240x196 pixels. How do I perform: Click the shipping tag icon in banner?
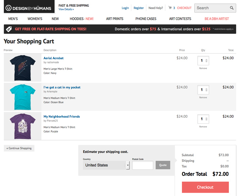[x=9, y=29]
